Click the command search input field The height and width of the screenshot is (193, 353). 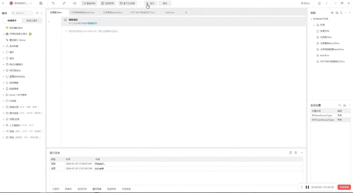pos(23,13)
